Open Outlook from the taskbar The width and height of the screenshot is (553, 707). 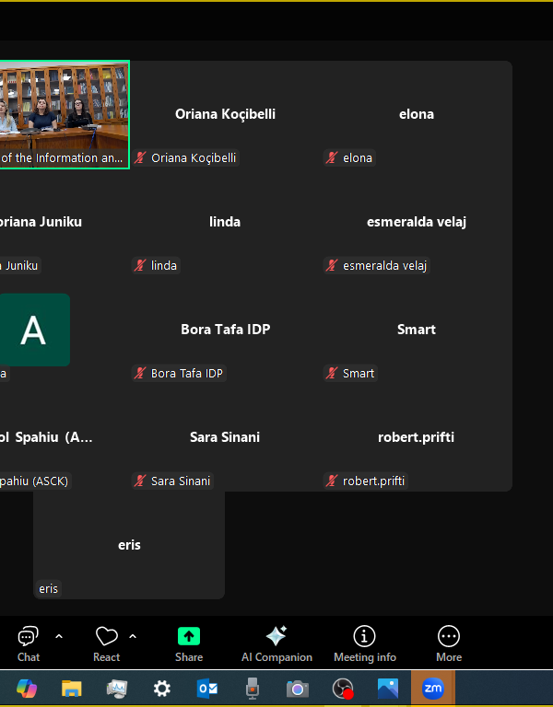[207, 689]
